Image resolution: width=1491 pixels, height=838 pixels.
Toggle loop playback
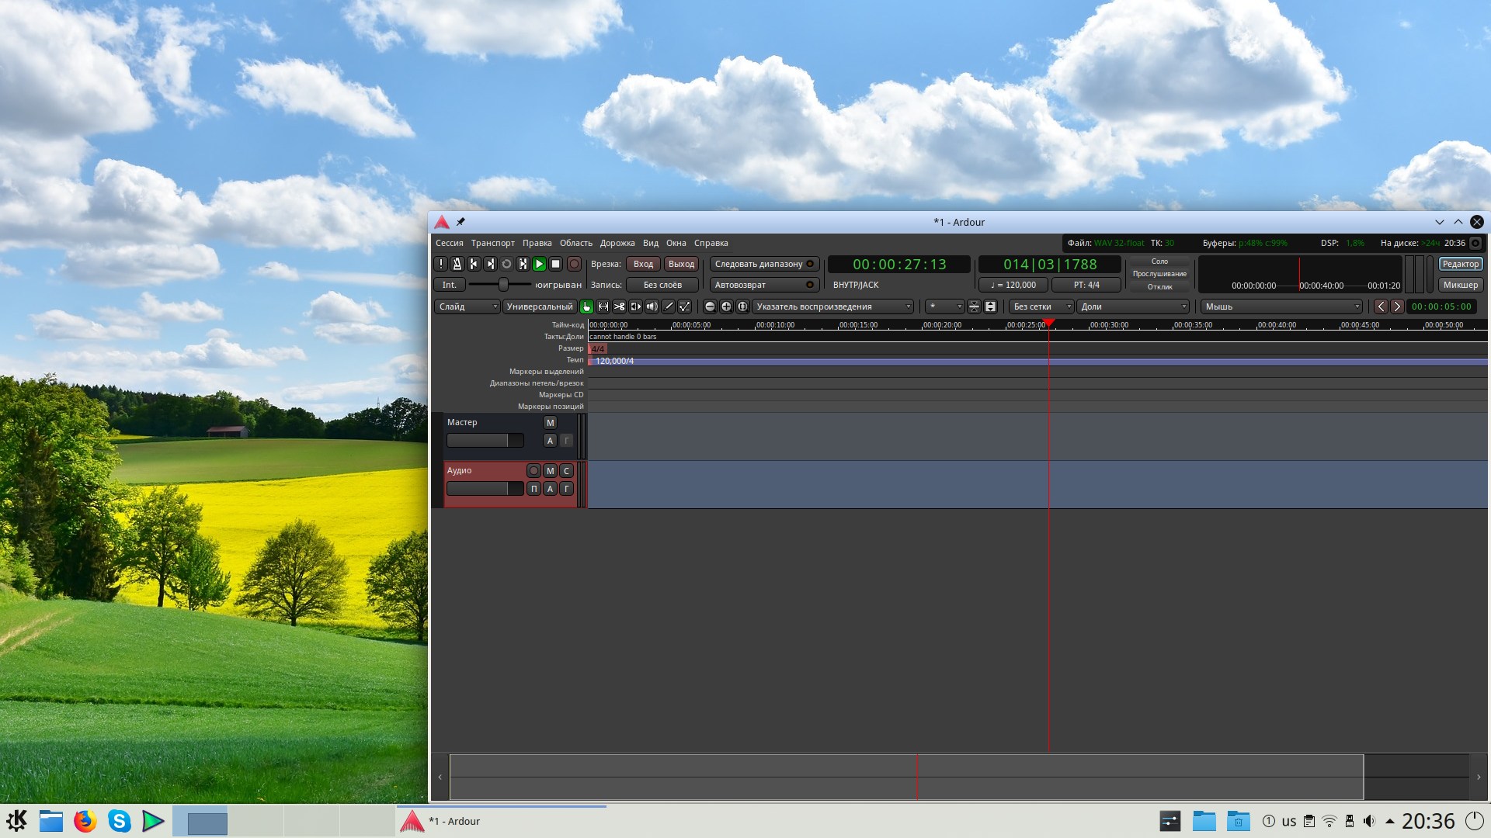pos(506,264)
